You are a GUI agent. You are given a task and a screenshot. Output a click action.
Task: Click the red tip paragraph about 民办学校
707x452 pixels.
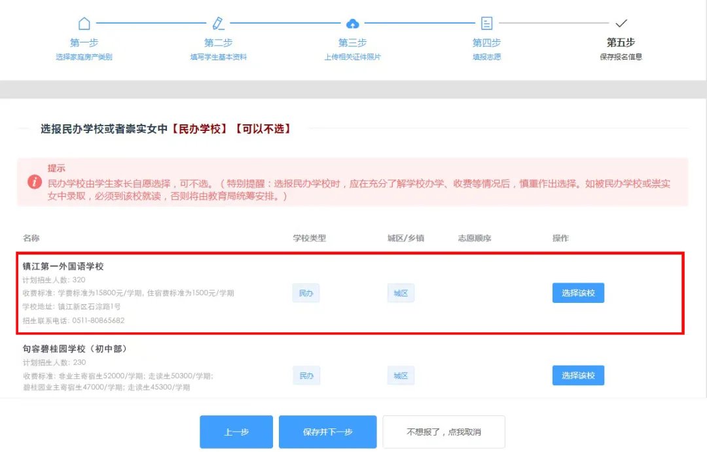[x=359, y=190]
